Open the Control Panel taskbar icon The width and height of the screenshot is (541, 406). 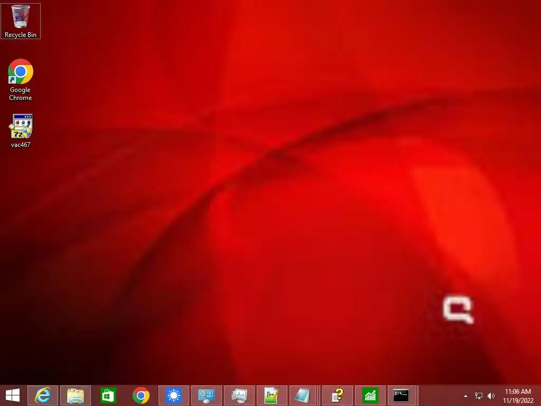click(207, 395)
